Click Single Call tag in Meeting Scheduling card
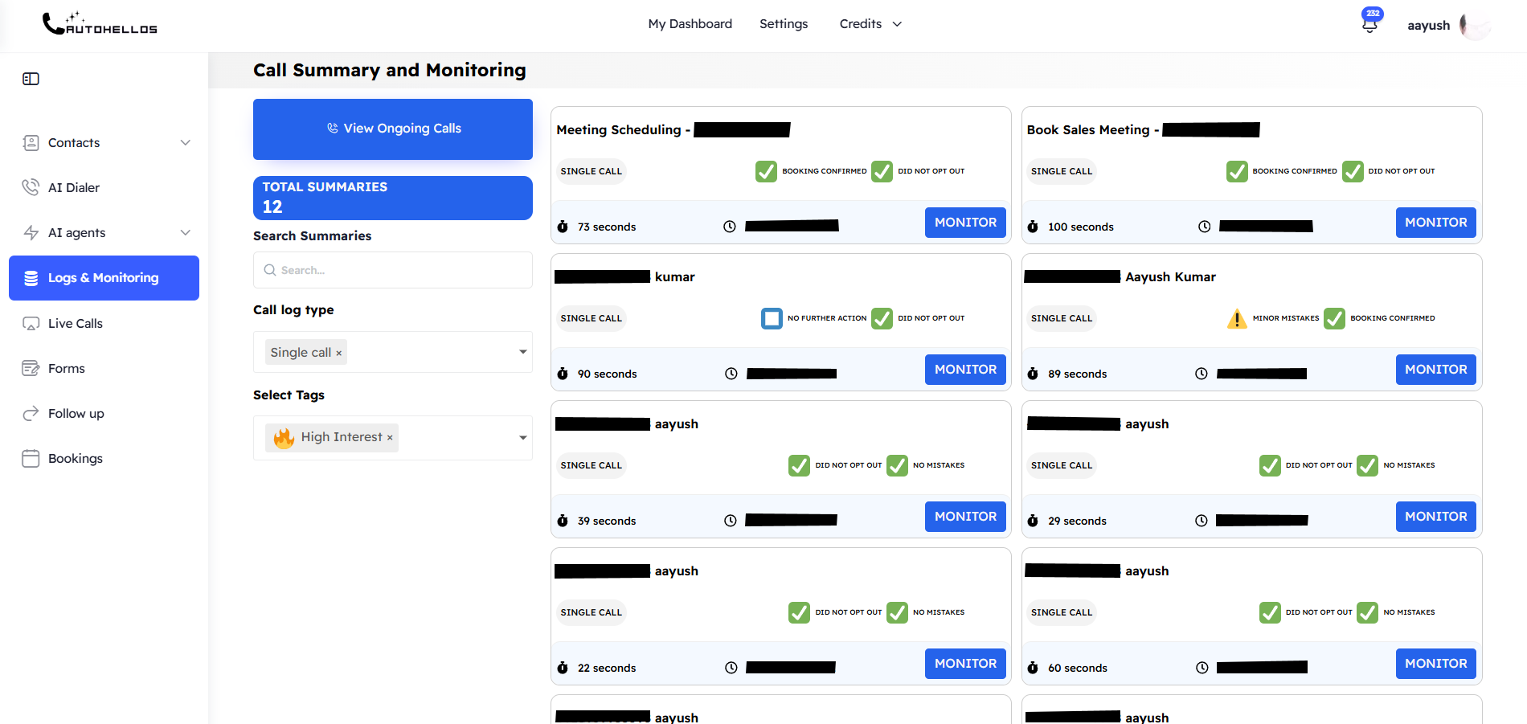Screen dimensions: 1527x724 point(592,172)
